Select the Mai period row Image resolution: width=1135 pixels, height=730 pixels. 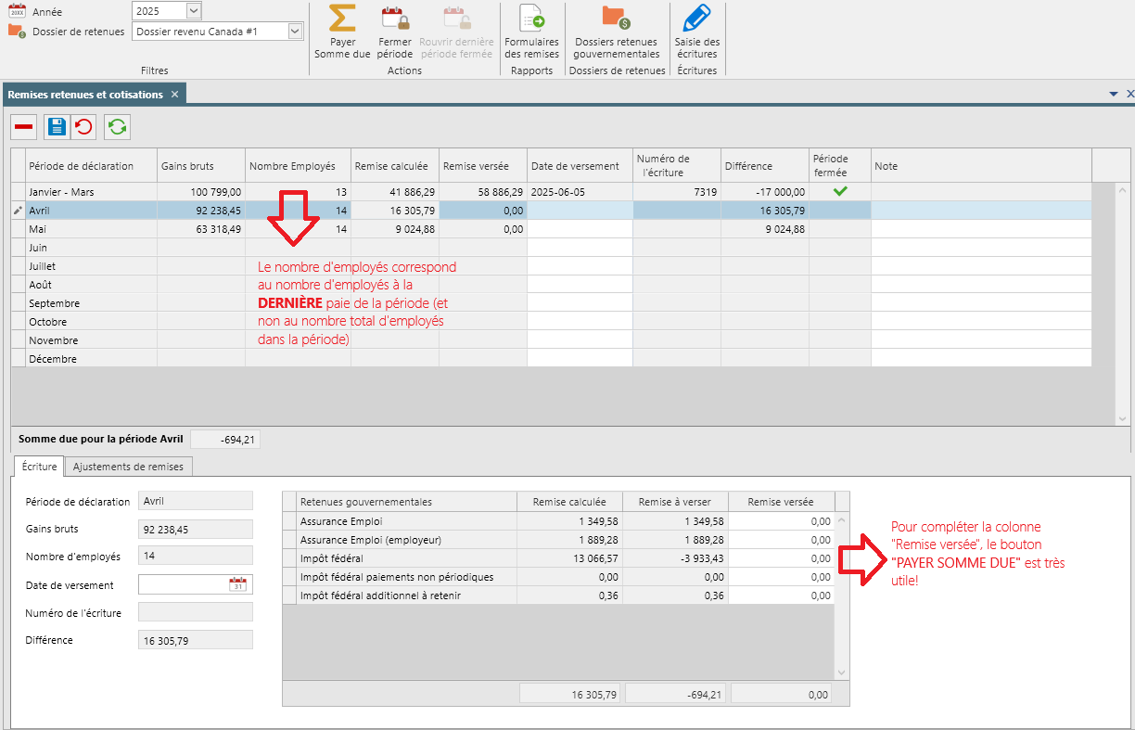(x=551, y=228)
